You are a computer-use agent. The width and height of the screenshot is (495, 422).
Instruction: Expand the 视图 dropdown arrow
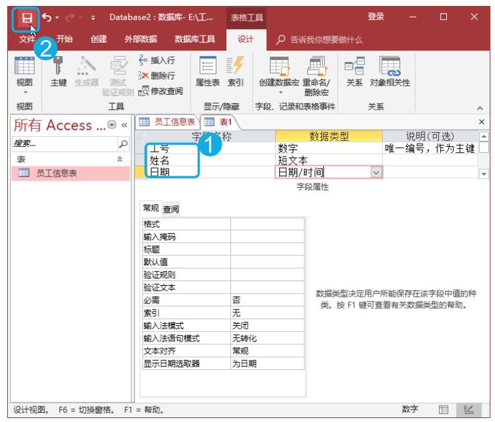25,92
